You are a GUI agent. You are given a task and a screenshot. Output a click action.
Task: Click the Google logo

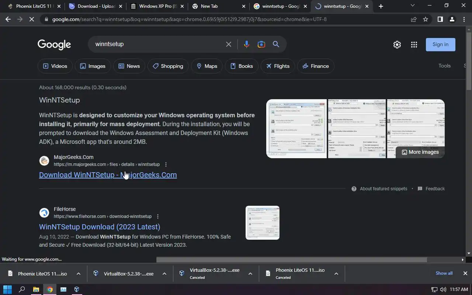(x=54, y=45)
